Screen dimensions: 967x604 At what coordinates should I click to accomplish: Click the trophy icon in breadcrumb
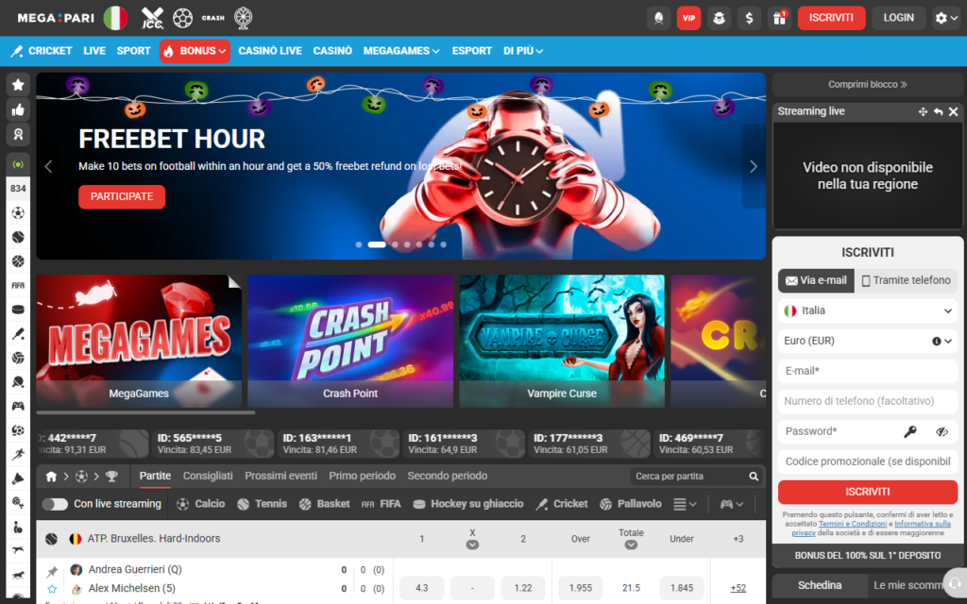tap(111, 477)
